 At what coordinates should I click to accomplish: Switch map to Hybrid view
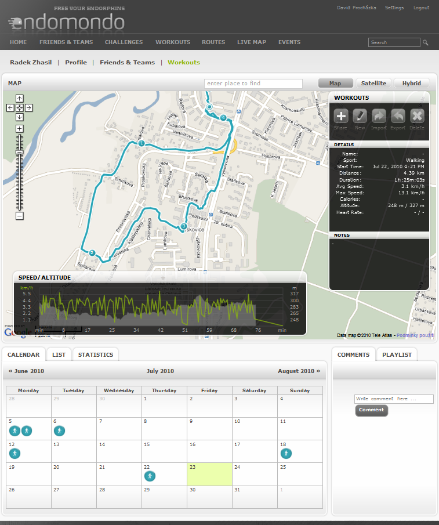412,84
